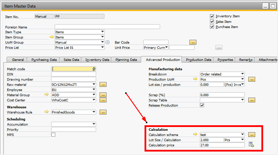278x155 pixels.
Task: Expand the Item Type dropdown
Action: [102, 32]
